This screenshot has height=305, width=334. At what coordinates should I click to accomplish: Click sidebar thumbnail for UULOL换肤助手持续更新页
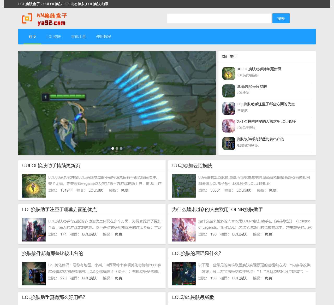click(229, 73)
